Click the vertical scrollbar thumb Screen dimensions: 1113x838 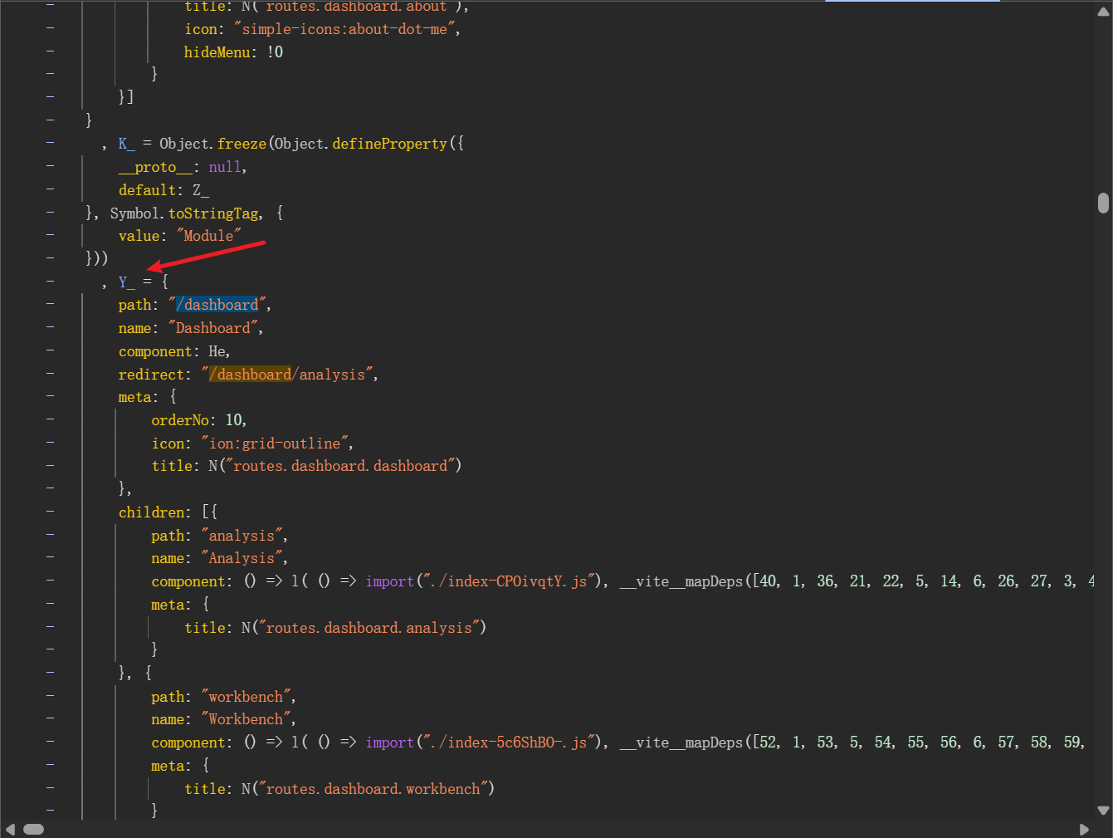point(1103,203)
